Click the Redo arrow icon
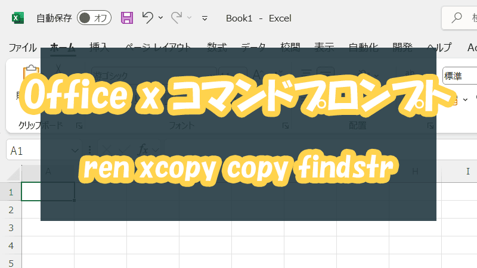This screenshot has width=477, height=268. point(176,18)
